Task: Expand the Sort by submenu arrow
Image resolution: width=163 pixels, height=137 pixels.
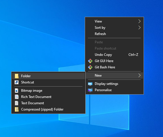Action: click(x=139, y=28)
